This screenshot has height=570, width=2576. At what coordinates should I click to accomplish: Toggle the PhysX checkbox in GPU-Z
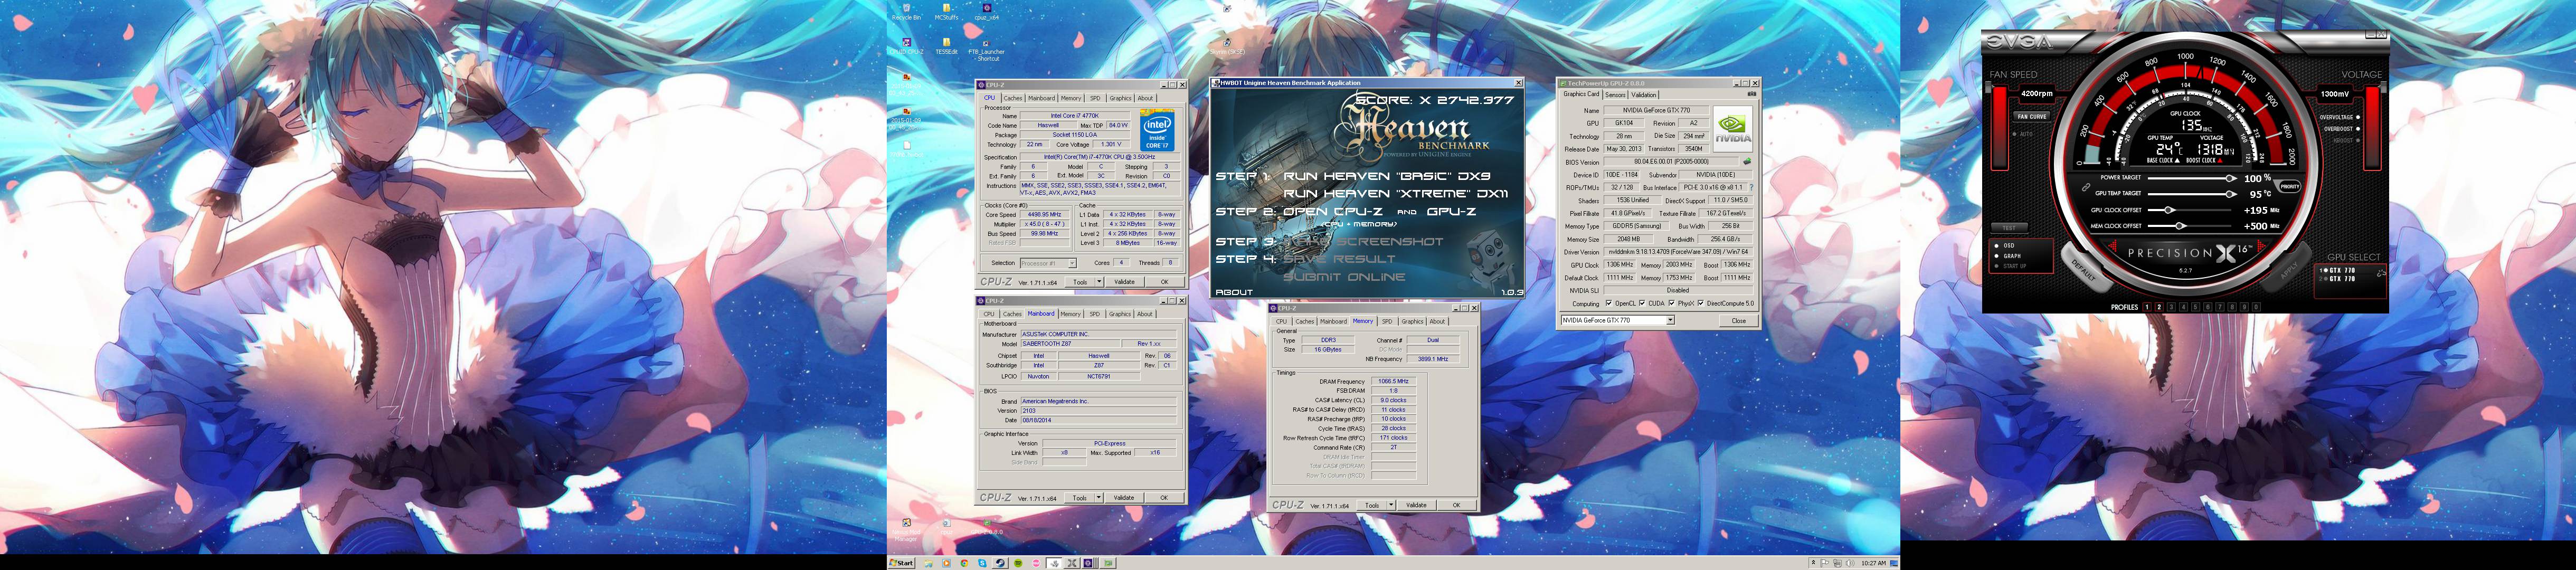pos(1673,303)
